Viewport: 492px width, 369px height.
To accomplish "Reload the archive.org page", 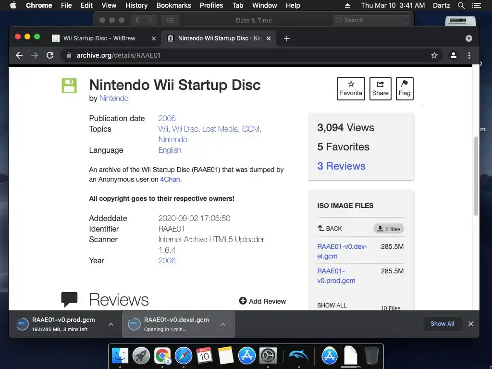I will pos(50,56).
